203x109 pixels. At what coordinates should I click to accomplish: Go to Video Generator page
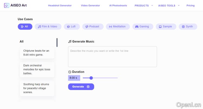[90, 5]
